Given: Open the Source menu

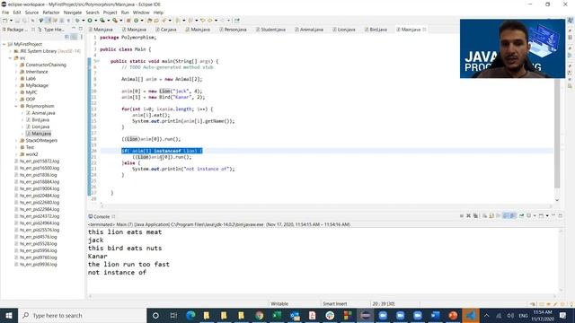Looking at the screenshot, I should 31,13.
